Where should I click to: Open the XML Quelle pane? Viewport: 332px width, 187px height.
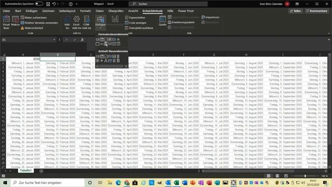coord(162,21)
